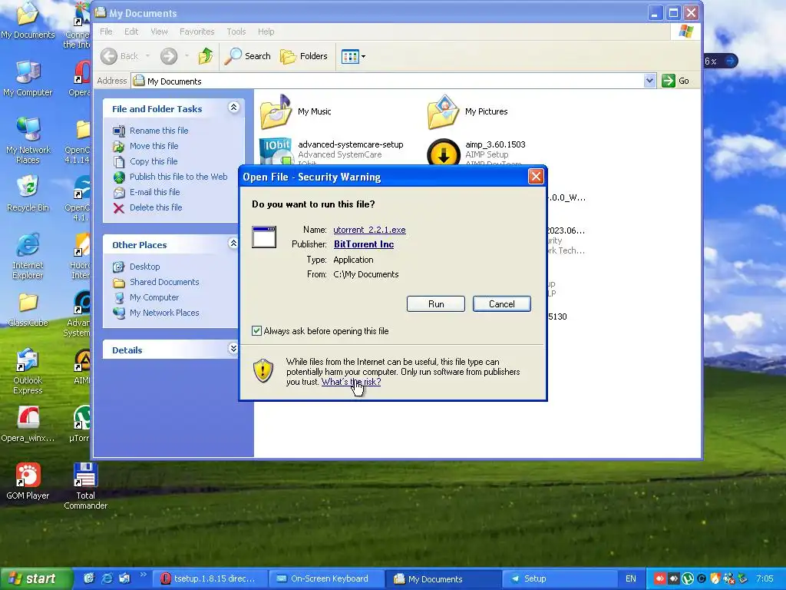Expand the quick launch chevron on taskbar
Screen dimensions: 786x590
pyautogui.click(x=144, y=575)
